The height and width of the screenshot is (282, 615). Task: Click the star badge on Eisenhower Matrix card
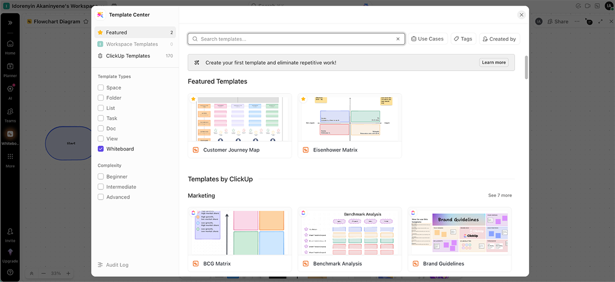(x=303, y=99)
